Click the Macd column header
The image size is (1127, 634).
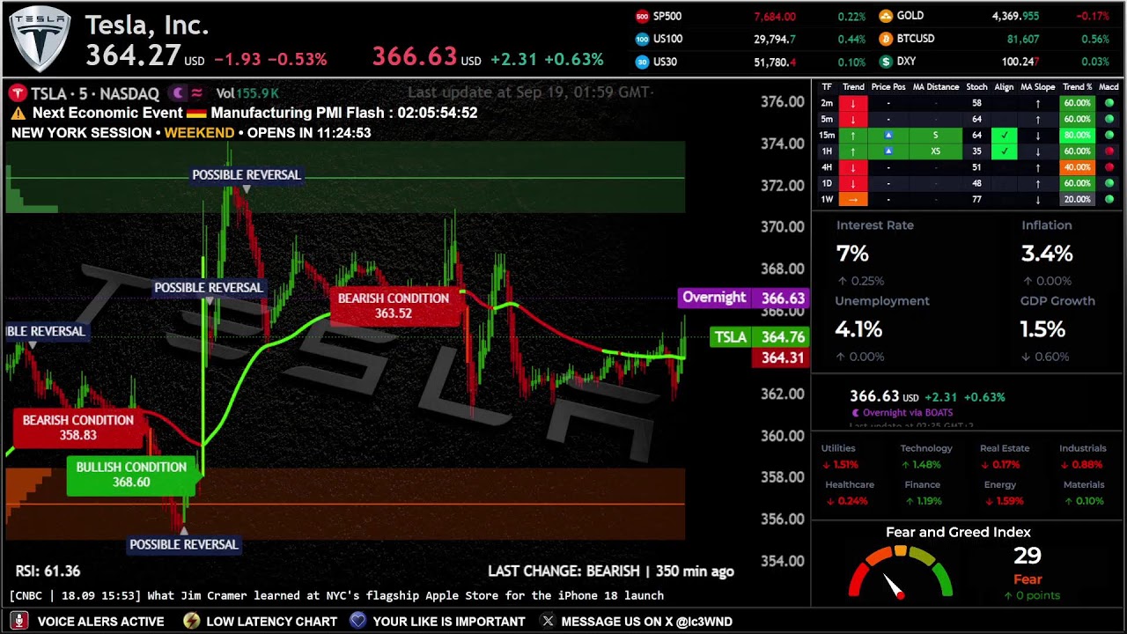click(1109, 87)
